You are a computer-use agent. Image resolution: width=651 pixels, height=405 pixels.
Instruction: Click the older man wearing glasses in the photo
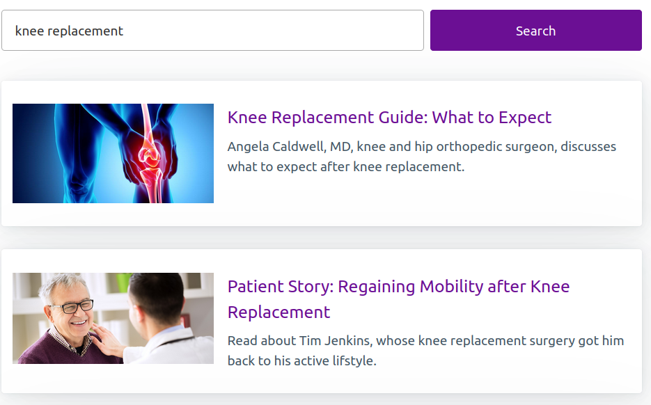tap(66, 318)
